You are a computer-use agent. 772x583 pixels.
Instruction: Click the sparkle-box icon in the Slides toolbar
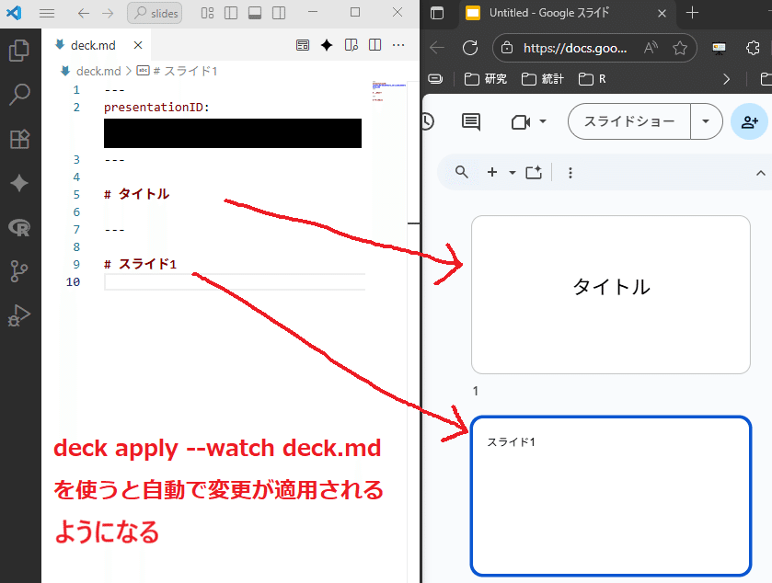coord(534,172)
